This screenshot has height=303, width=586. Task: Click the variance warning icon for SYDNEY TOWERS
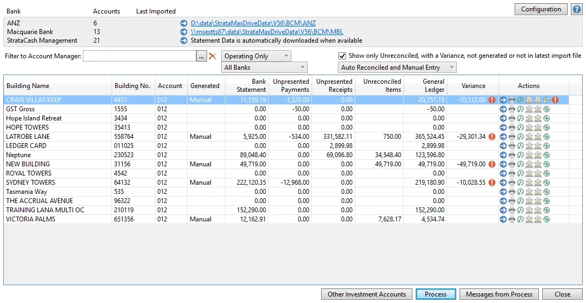coord(492,183)
